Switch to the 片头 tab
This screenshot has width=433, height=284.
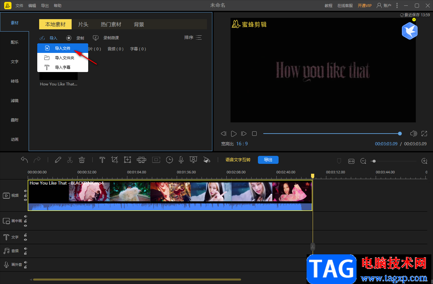[83, 25]
